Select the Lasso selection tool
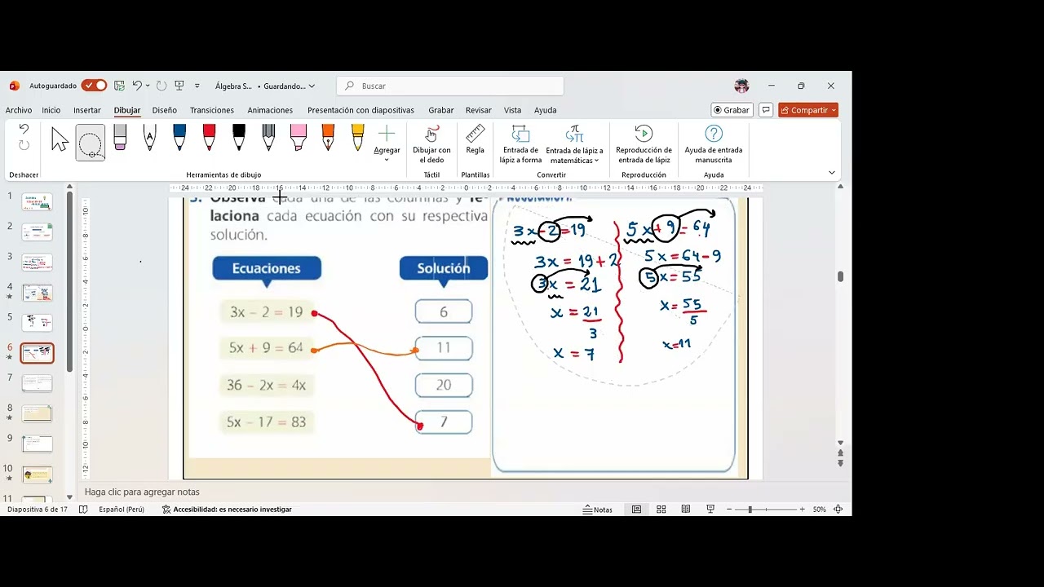1044x587 pixels. click(90, 143)
